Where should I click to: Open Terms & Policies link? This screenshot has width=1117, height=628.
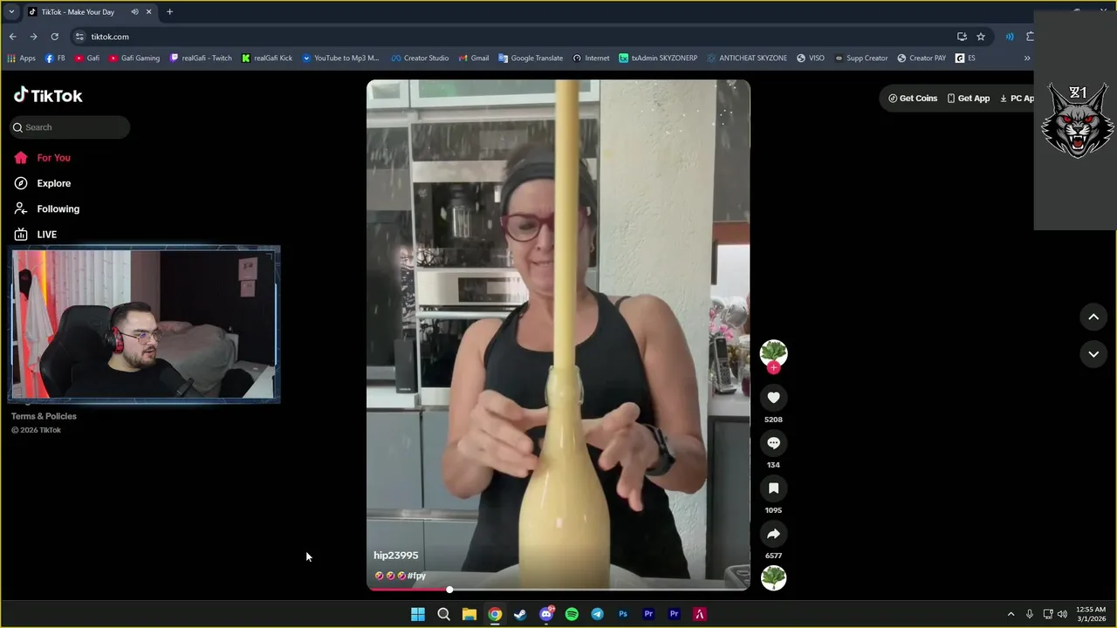pyautogui.click(x=44, y=416)
